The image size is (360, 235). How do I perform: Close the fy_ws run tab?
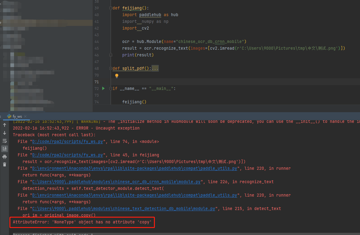click(25, 116)
